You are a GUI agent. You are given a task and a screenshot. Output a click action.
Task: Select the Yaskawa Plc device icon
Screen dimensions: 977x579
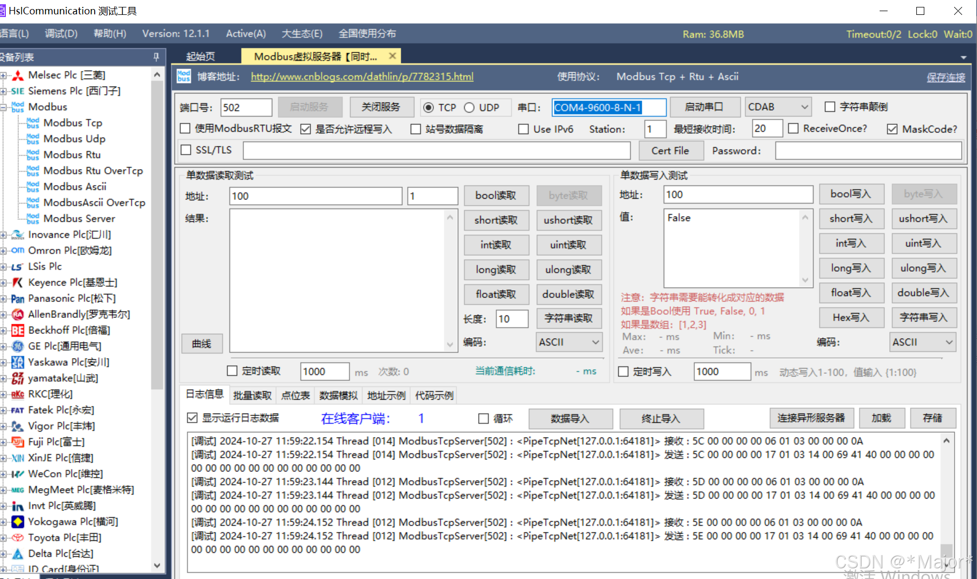coord(16,362)
